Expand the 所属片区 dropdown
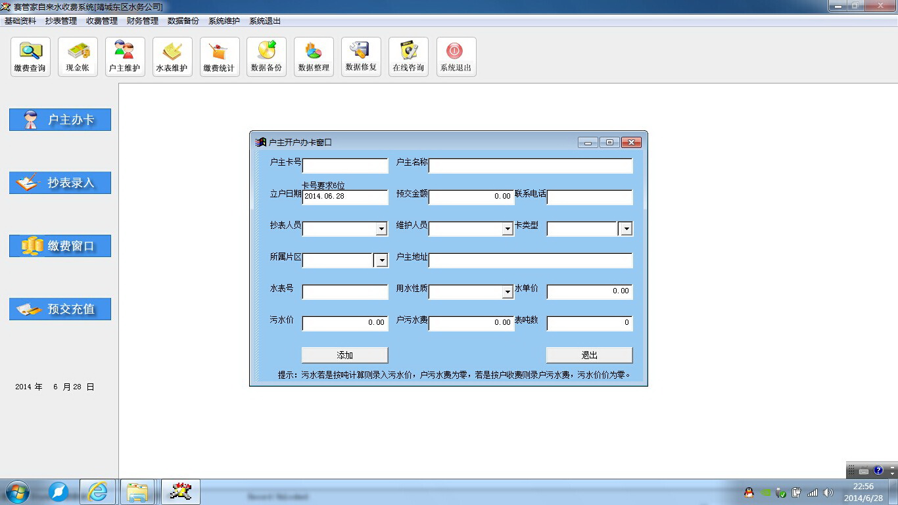The image size is (898, 505). coord(381,260)
